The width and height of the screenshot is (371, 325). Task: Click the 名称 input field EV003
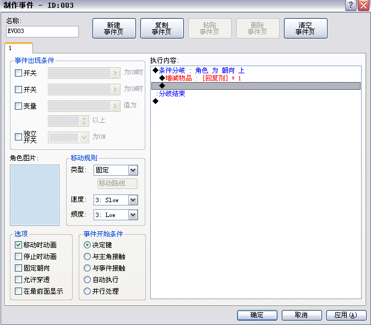(42, 31)
